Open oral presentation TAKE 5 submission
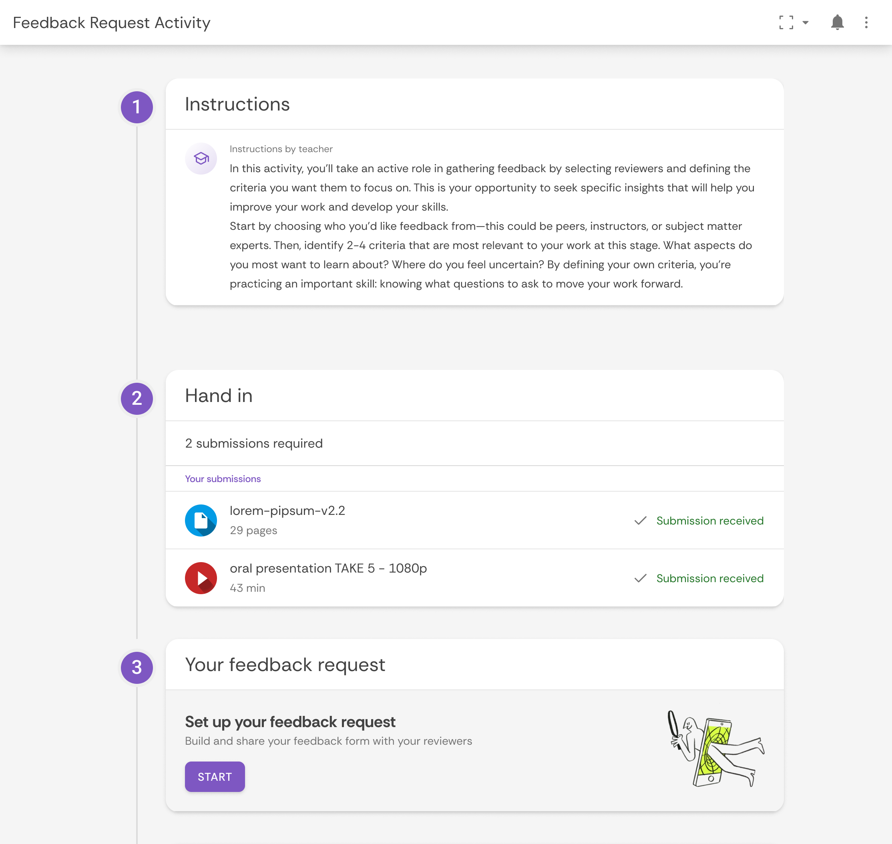 (328, 569)
